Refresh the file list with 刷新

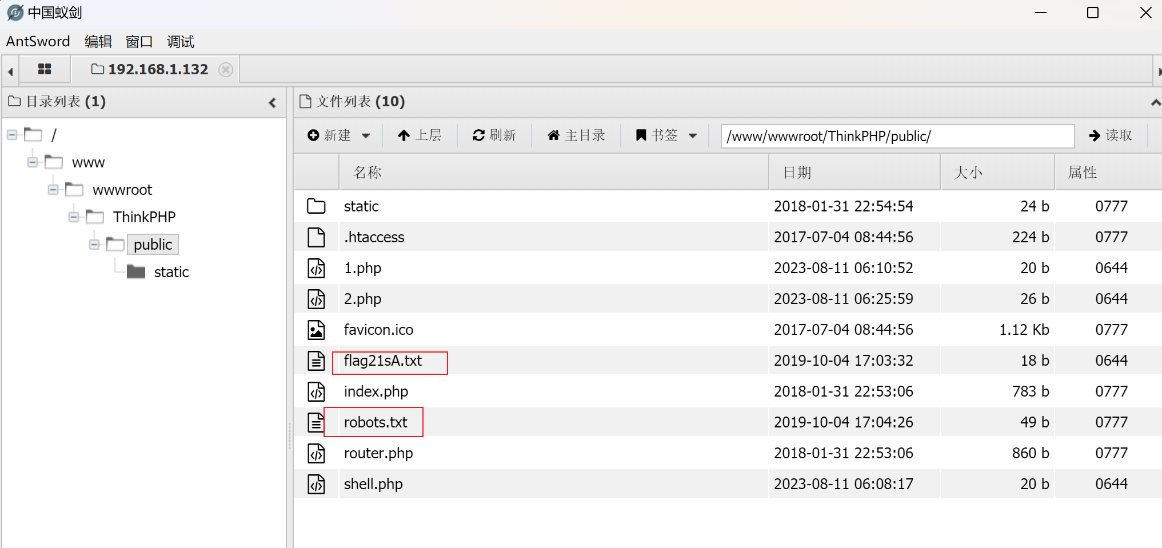click(494, 135)
